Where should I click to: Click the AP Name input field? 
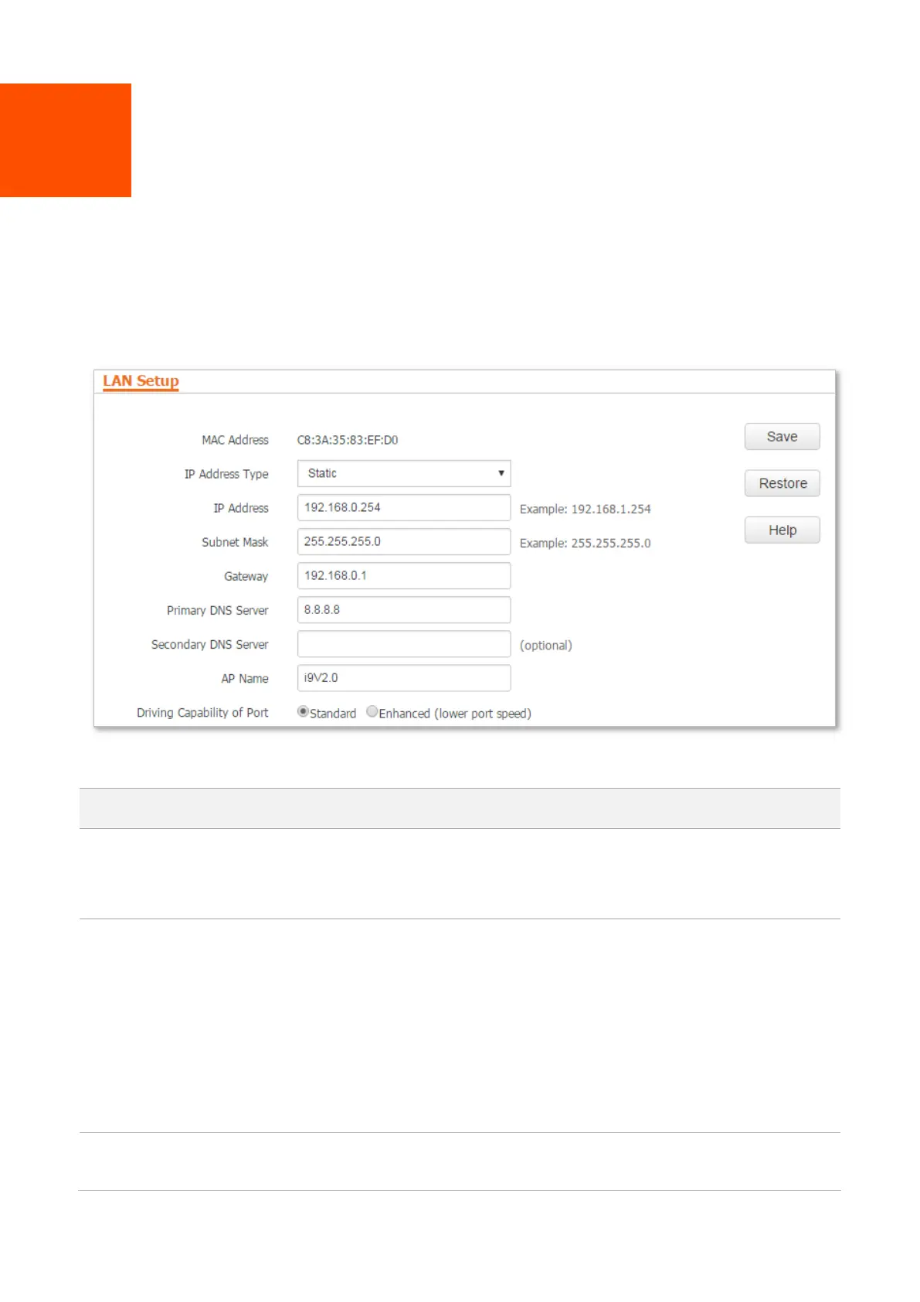(404, 677)
